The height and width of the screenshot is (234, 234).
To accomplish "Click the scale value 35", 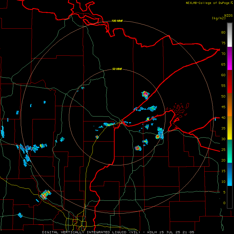I will pos(223,128).
